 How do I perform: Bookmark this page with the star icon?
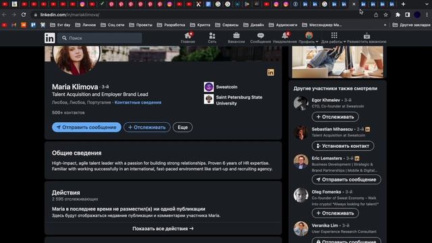[385, 15]
